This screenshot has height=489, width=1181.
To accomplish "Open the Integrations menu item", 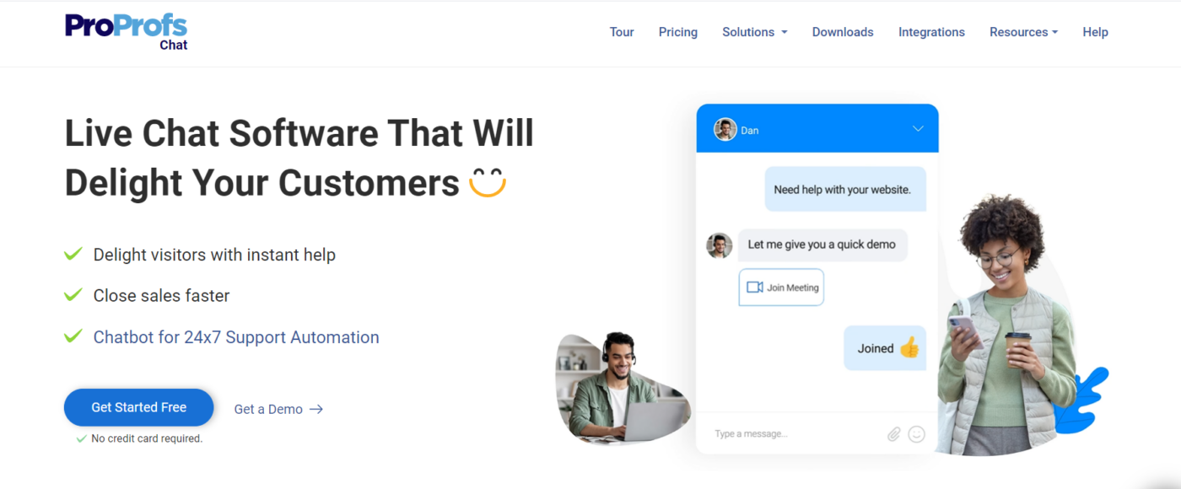I will (931, 32).
